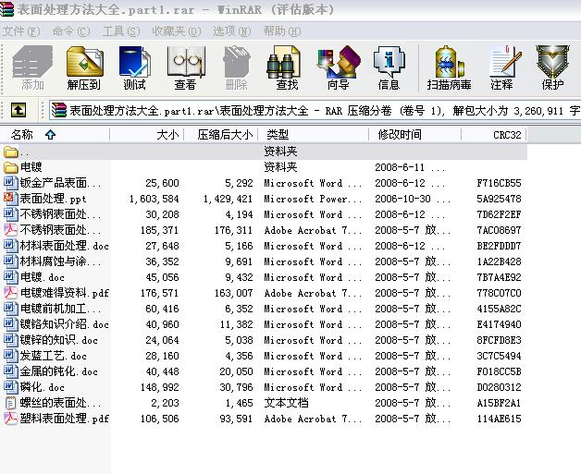Click packed size value 1,429,421
Viewport: 581px width, 474px height.
(x=228, y=199)
